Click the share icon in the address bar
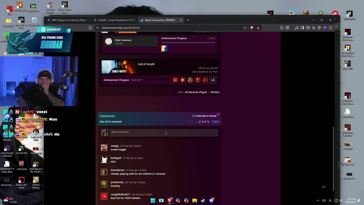 coord(245,28)
